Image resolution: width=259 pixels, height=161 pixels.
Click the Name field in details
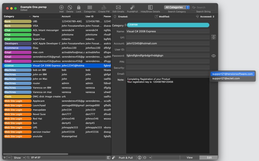tap(168, 31)
